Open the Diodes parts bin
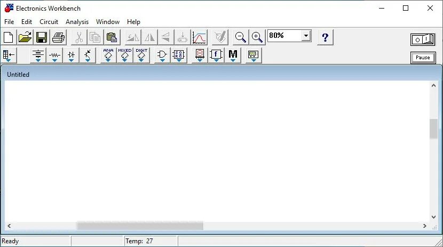Image resolution: width=443 pixels, height=247 pixels. point(71,55)
